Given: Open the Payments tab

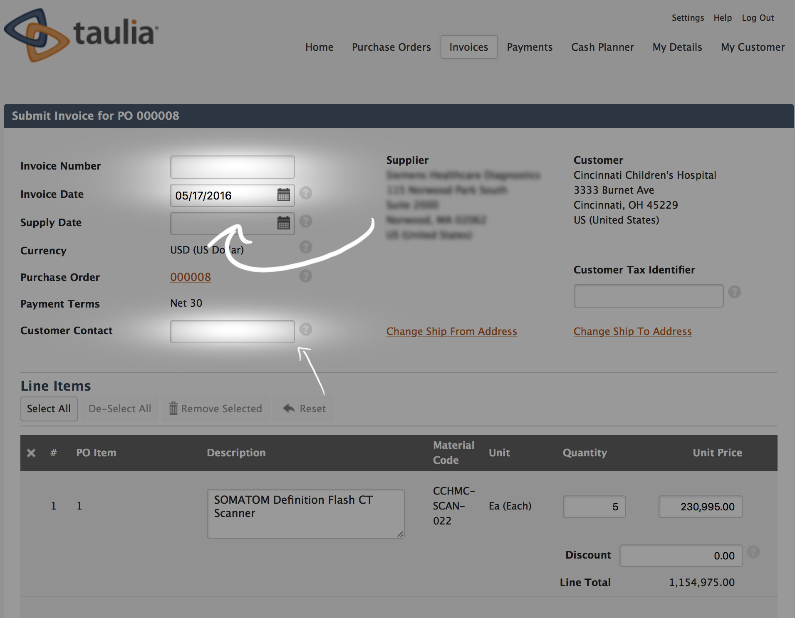Looking at the screenshot, I should [x=530, y=47].
